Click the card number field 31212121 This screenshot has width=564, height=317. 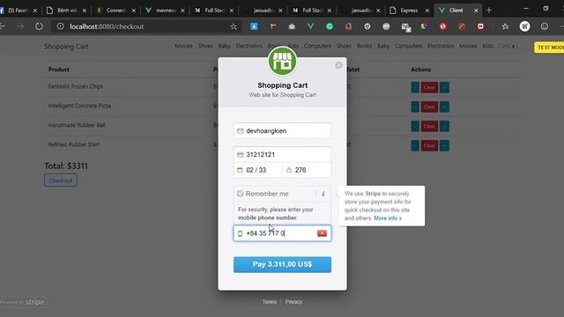tap(282, 155)
